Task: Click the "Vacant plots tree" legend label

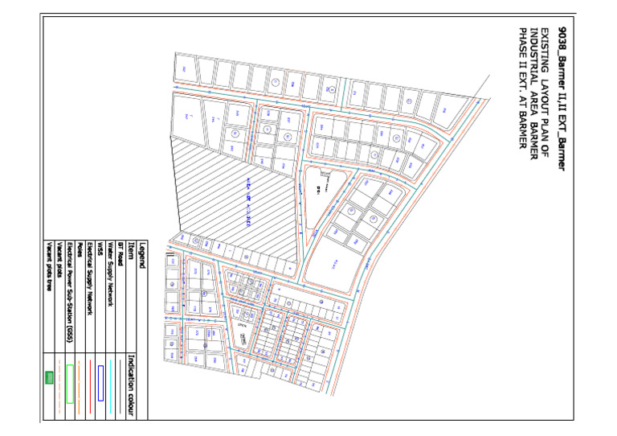Action: click(x=49, y=266)
